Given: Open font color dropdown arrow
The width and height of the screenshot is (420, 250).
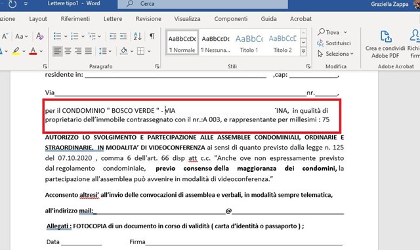Looking at the screenshot, I should pos(41,51).
